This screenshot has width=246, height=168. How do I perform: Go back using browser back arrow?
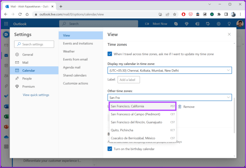click(6, 14)
